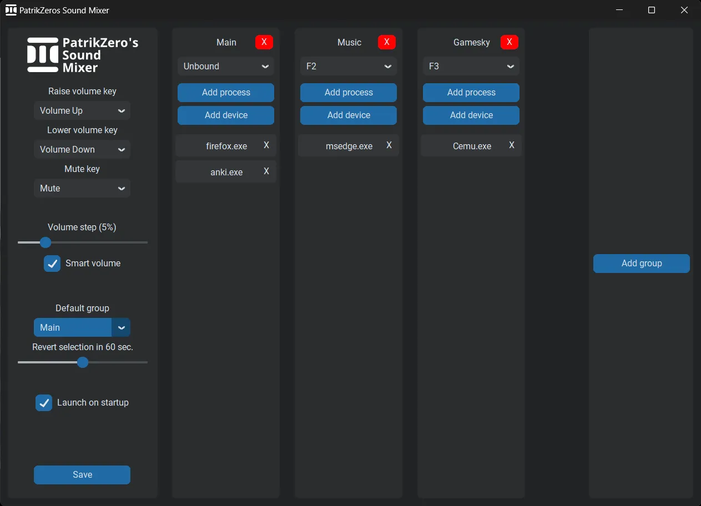This screenshot has width=701, height=506.
Task: Uncheck Launch on startup
Action: (44, 403)
